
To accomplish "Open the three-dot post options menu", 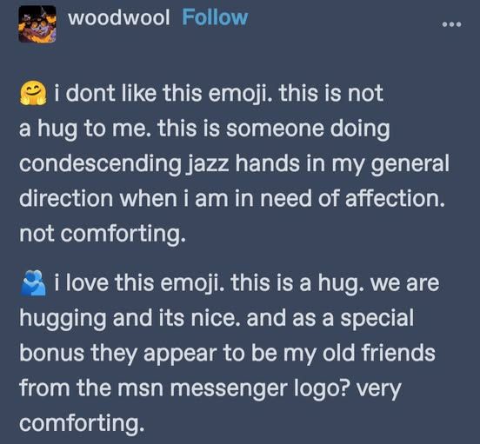I will [x=451, y=24].
